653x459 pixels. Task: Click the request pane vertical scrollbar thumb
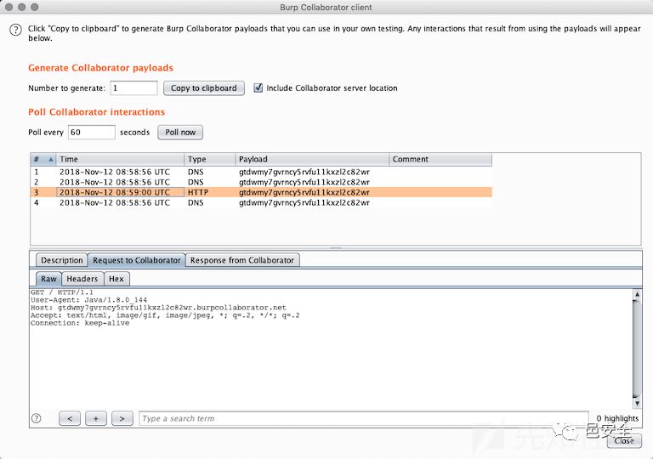click(637, 348)
